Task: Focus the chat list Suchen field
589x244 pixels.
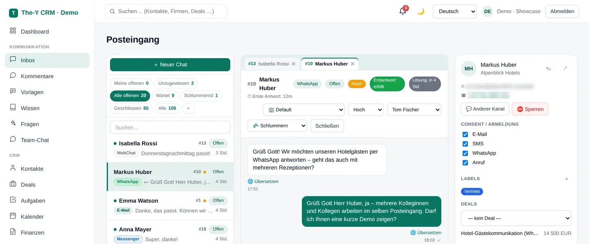Action: click(170, 127)
